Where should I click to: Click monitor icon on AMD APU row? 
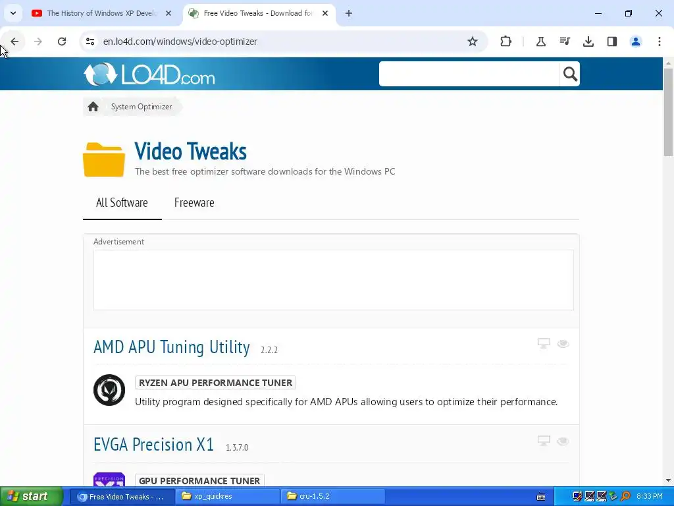(544, 343)
